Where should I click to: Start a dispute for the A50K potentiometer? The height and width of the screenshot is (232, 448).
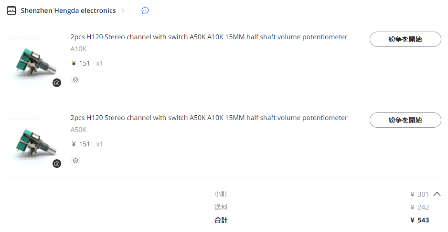tap(405, 120)
